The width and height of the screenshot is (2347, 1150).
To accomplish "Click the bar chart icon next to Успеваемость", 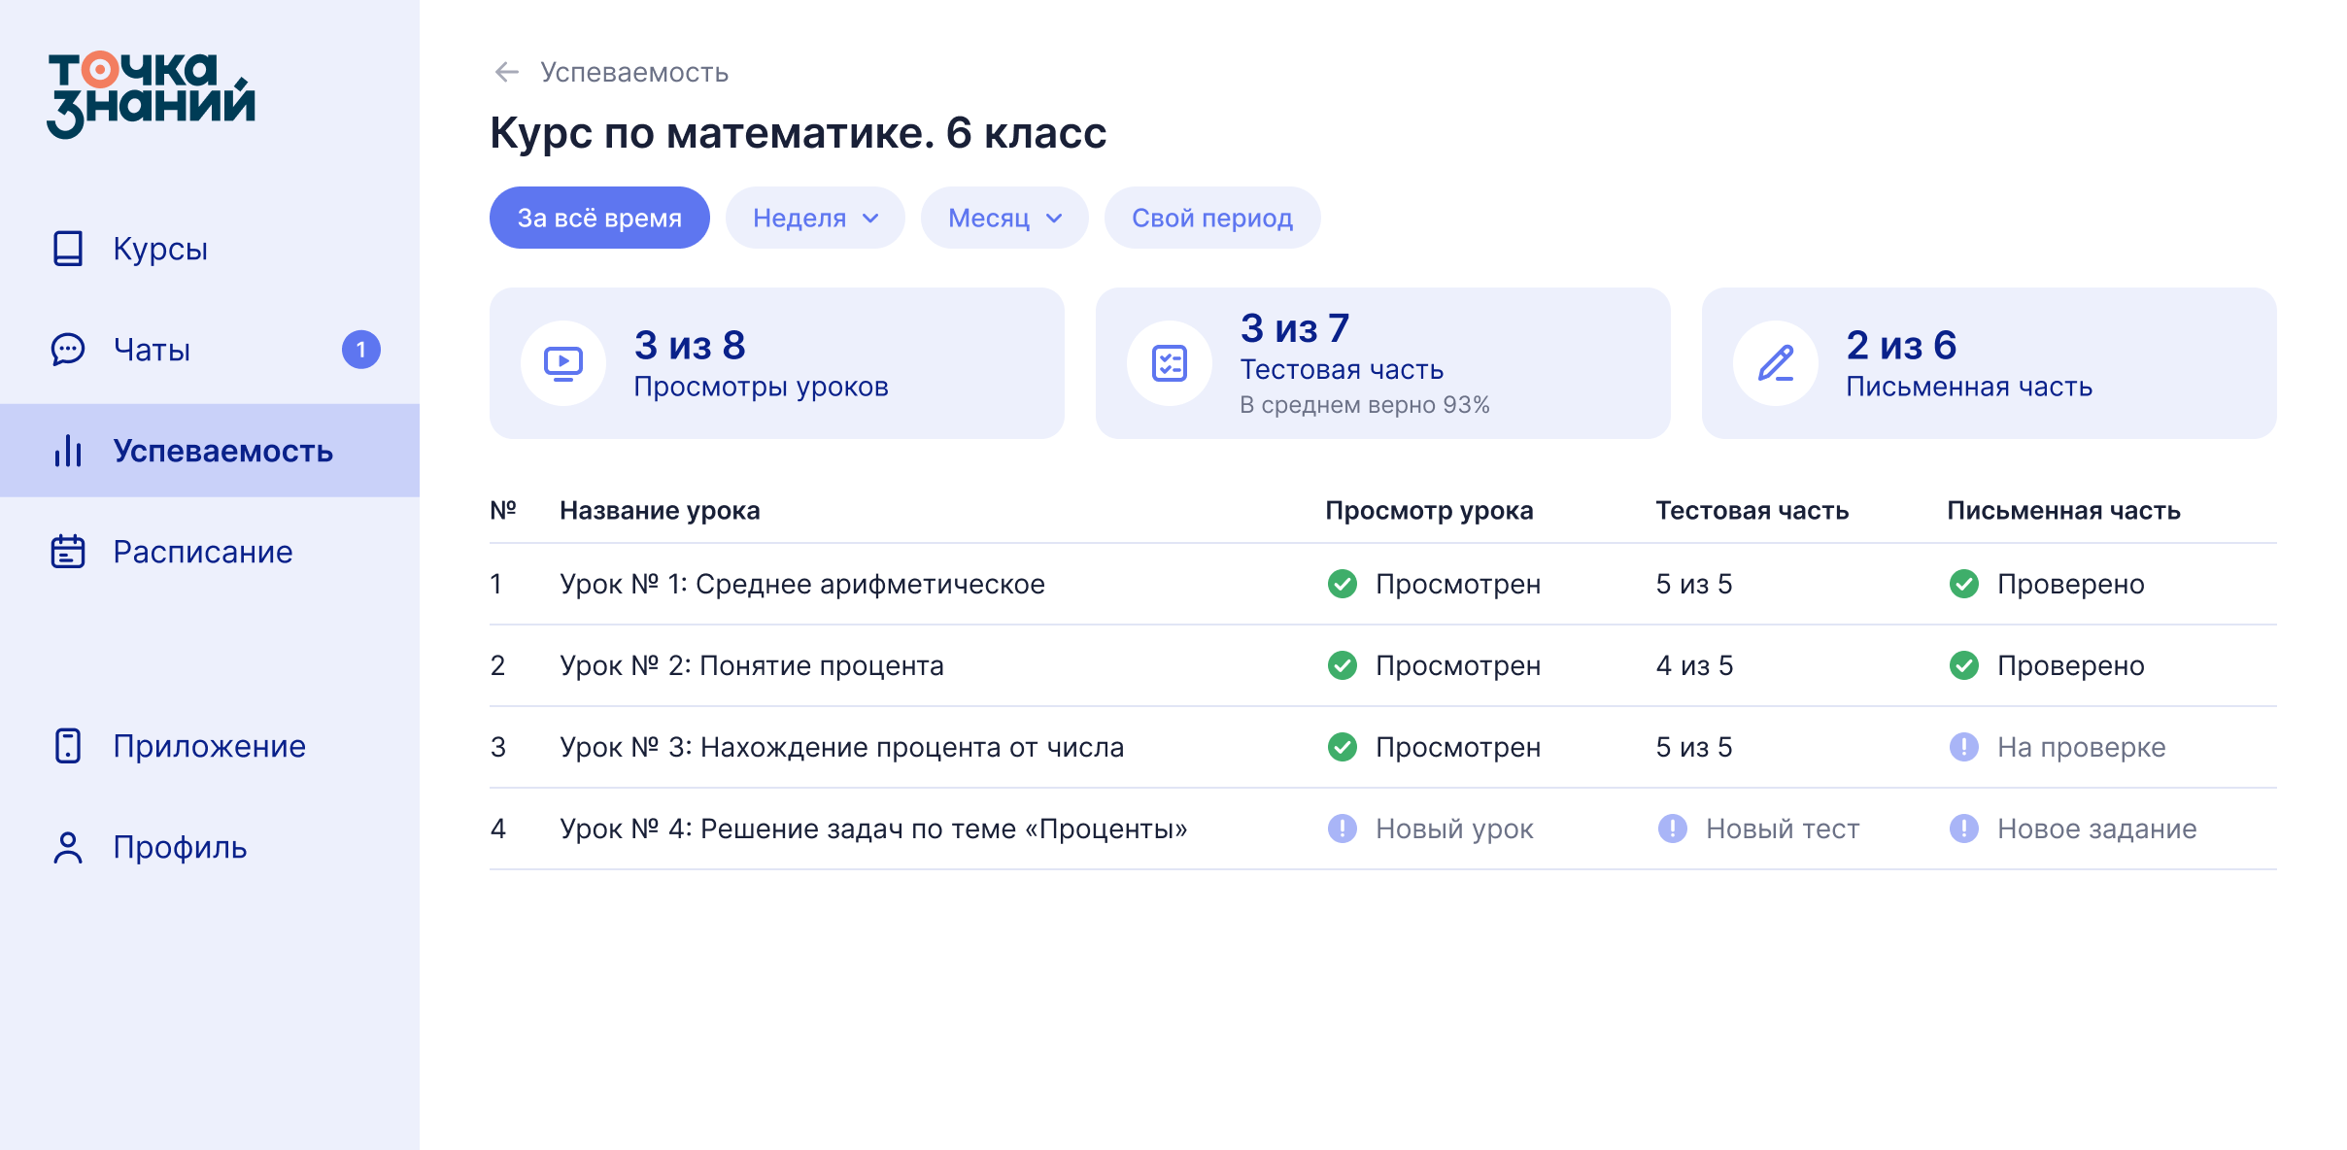I will (x=68, y=451).
